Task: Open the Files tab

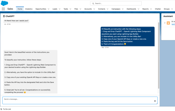Action: pos(76,9)
